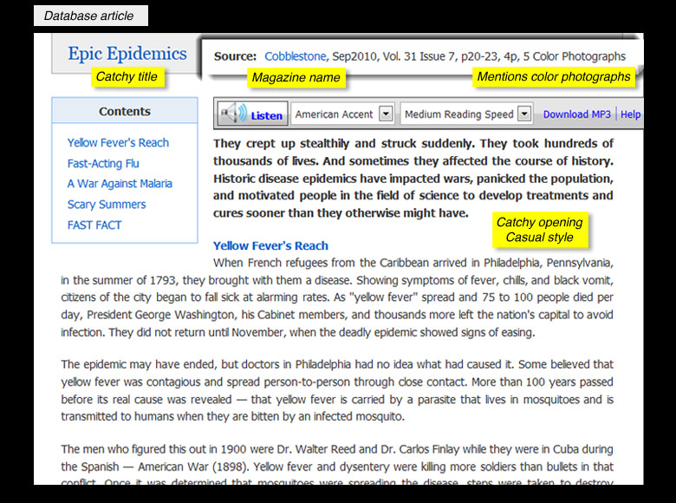Click the Database article label
The width and height of the screenshot is (676, 503).
point(88,16)
